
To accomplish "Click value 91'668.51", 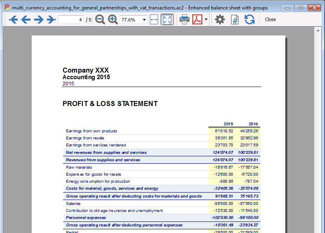I will [224, 196].
